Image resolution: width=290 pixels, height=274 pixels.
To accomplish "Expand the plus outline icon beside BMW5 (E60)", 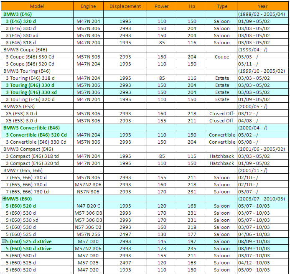I will [x=3, y=198].
